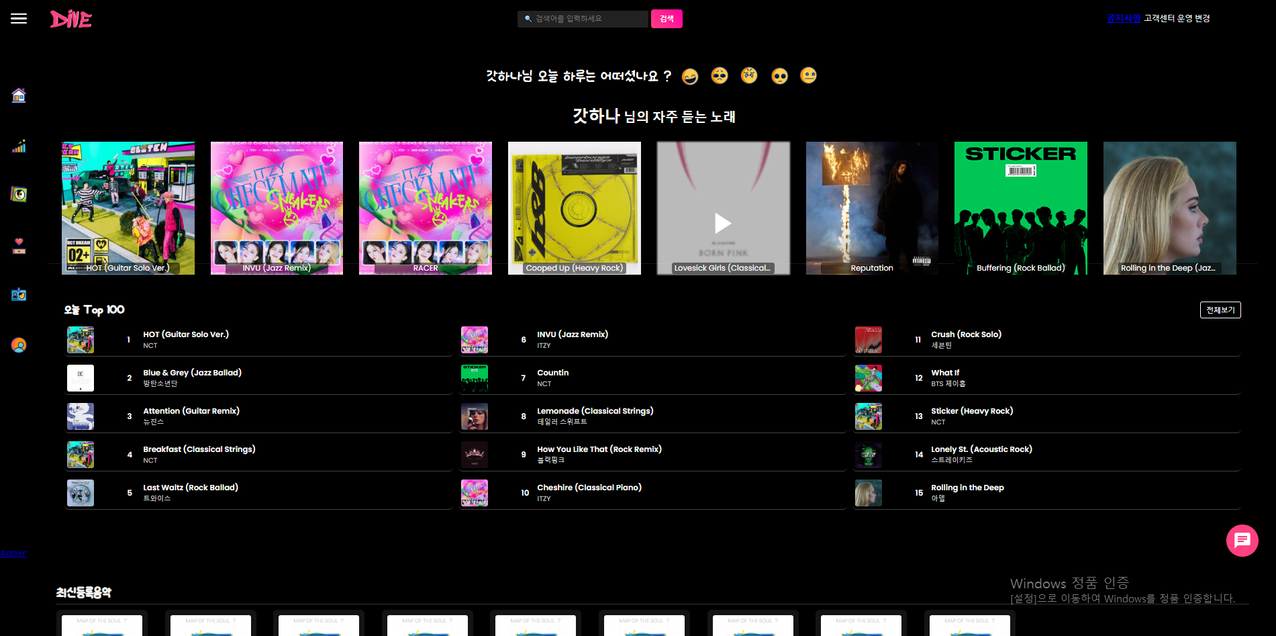Screen dimensions: 1276x636
Task: Click rank 8 song Lemonade (Classical Strings)
Action: (595, 411)
